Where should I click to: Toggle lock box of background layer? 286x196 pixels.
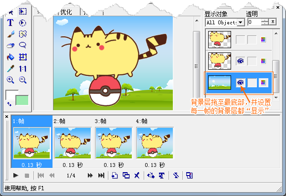(252, 83)
